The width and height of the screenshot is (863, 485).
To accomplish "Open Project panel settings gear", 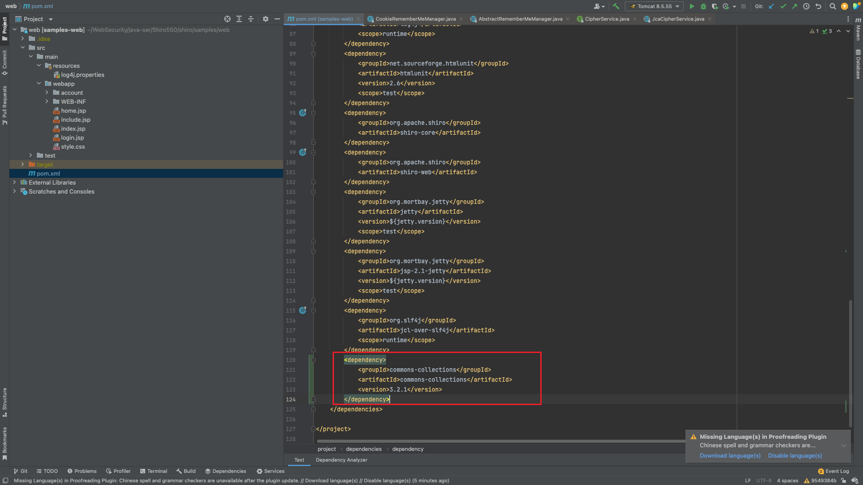I will click(266, 19).
